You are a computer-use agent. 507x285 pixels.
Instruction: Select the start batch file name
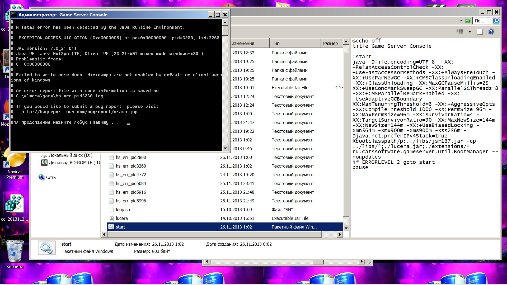(120, 227)
